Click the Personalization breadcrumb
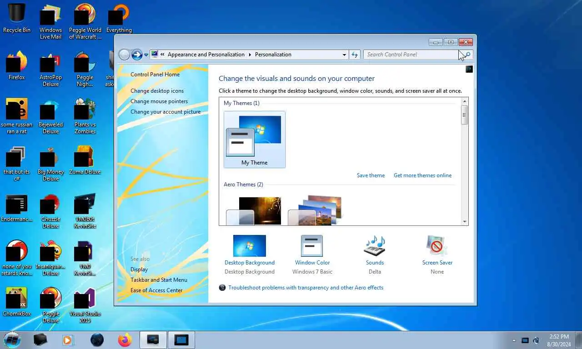The image size is (582, 349). (x=273, y=55)
